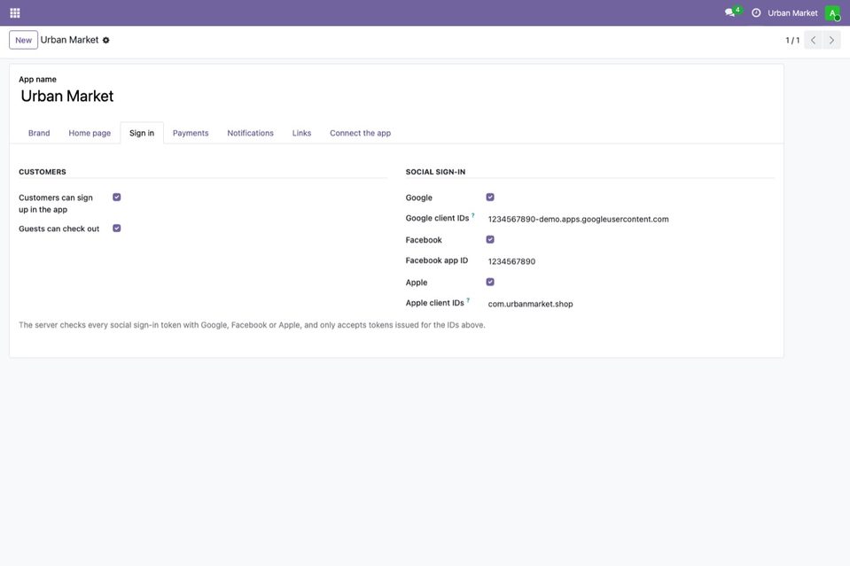Open the Payments tab
Screen dimensions: 850x566
pos(191,133)
